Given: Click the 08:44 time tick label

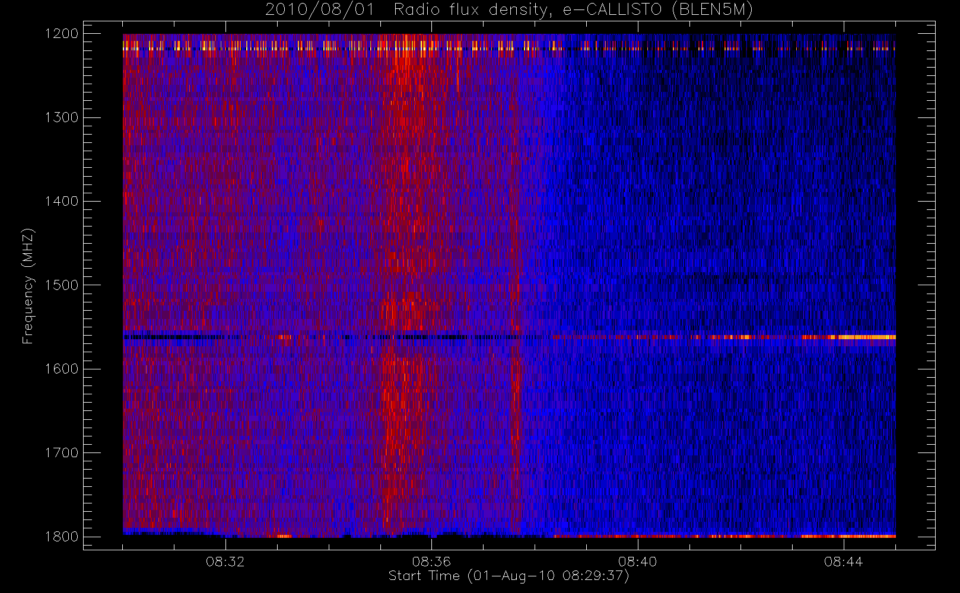Looking at the screenshot, I should click(x=843, y=562).
